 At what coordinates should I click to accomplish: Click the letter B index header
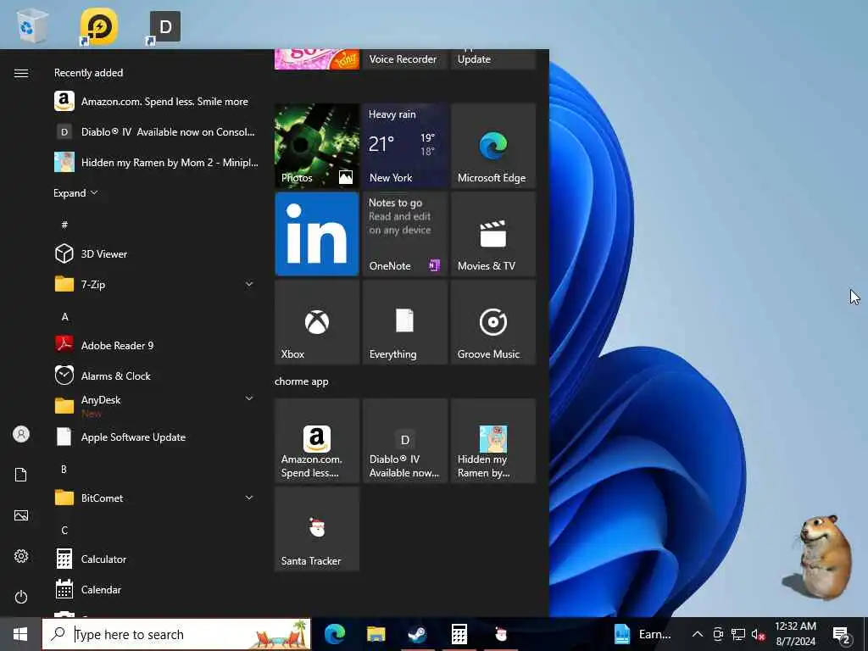point(64,469)
